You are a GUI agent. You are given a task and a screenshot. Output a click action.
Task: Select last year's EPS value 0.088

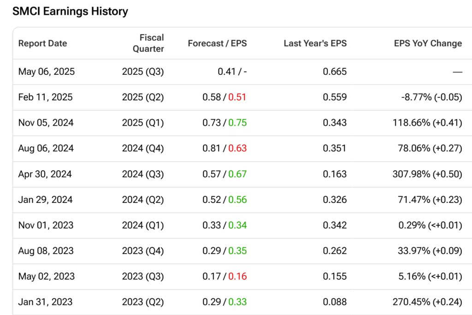click(x=335, y=303)
